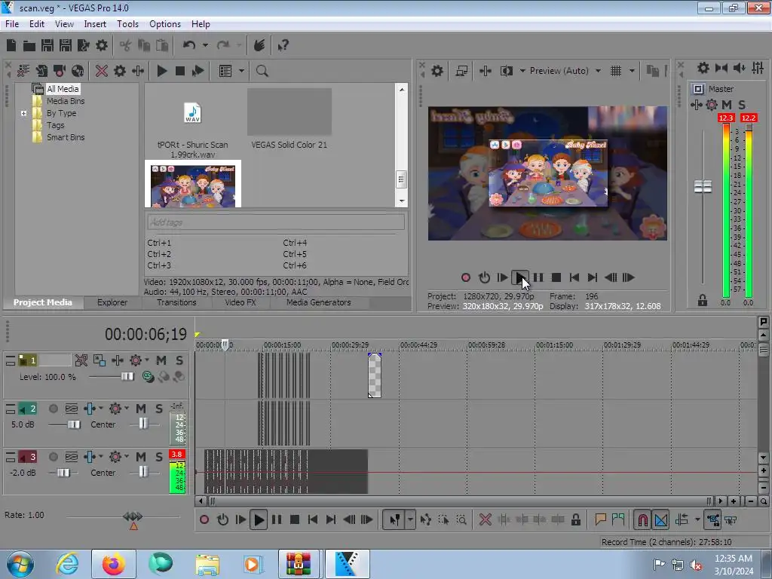Mute the Master bus

(x=727, y=104)
